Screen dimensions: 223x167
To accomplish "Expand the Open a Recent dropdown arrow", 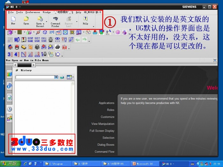I will [47, 22].
